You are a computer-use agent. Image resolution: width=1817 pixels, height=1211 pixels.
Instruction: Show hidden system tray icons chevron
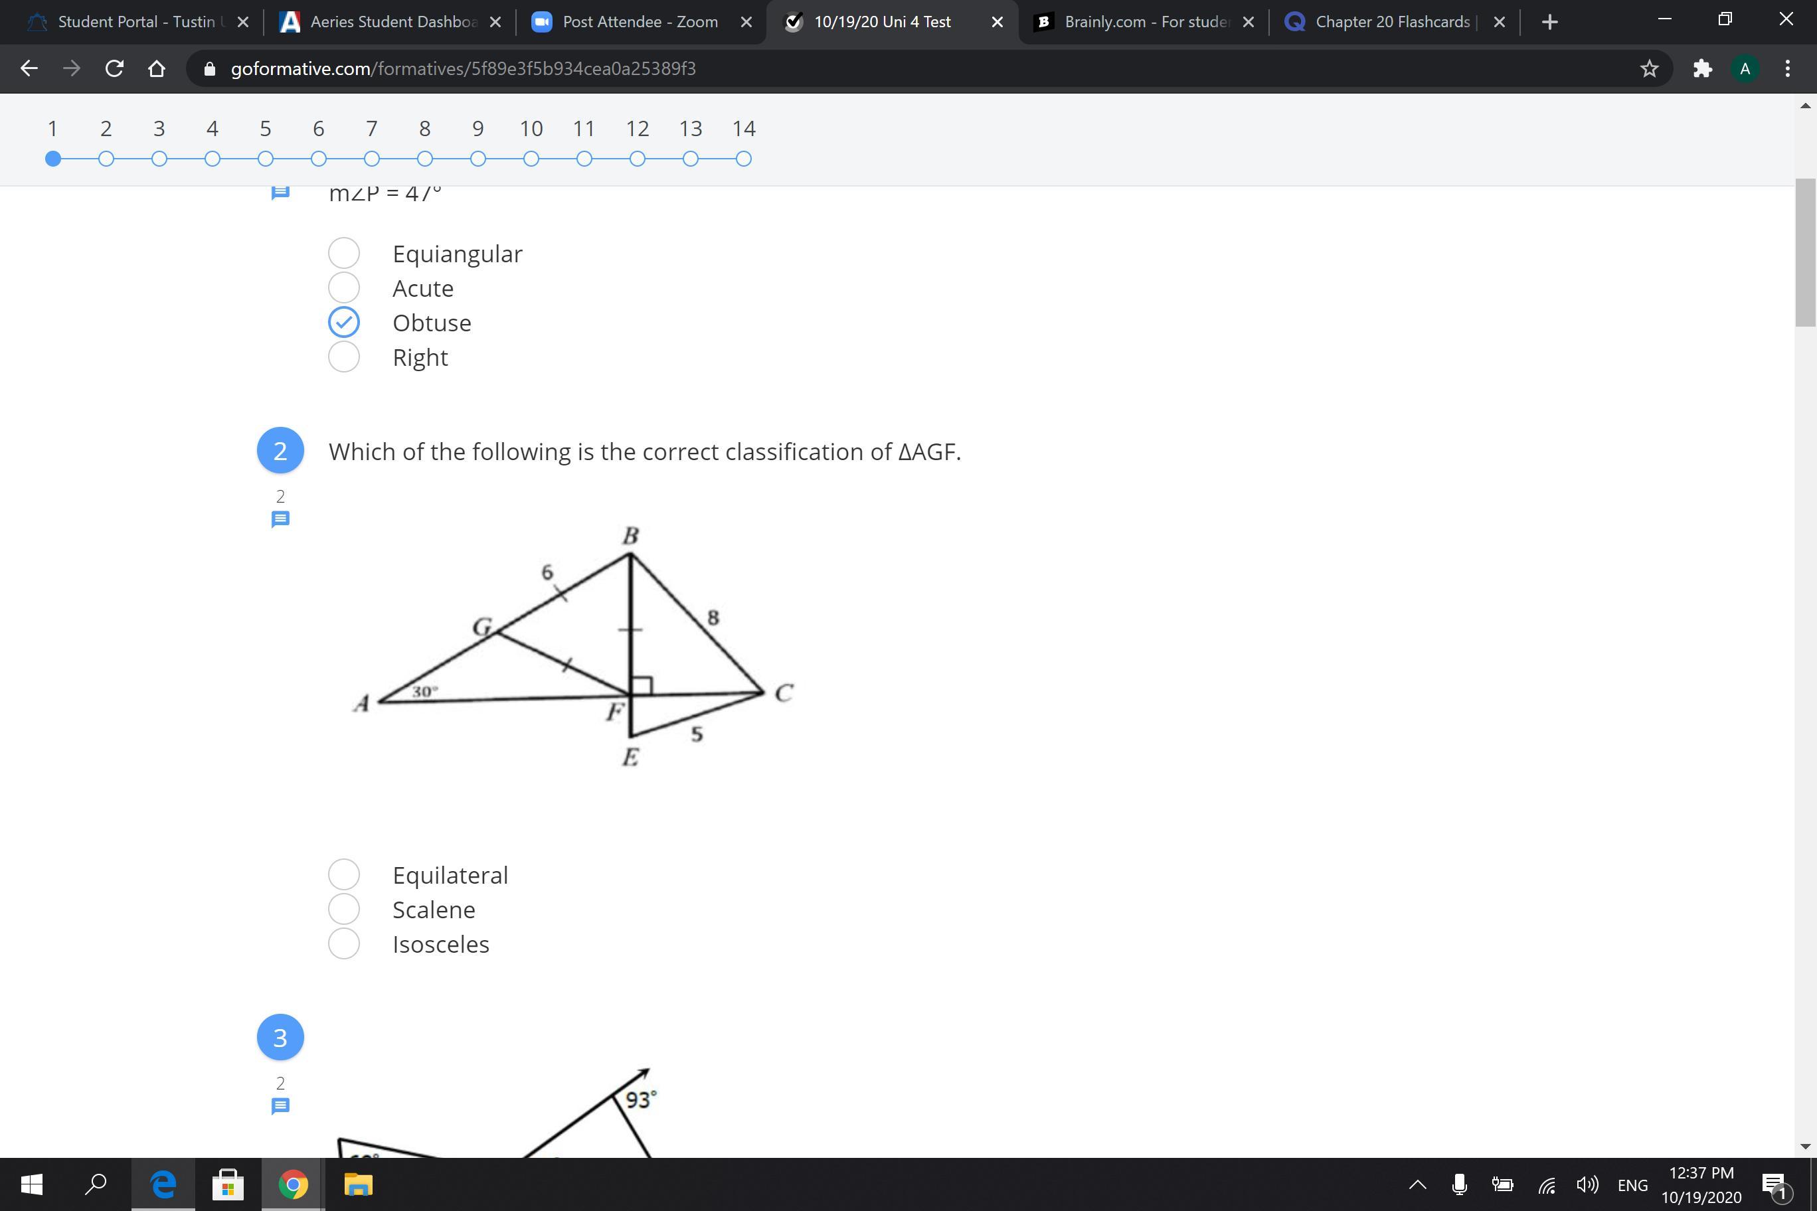pyautogui.click(x=1418, y=1184)
